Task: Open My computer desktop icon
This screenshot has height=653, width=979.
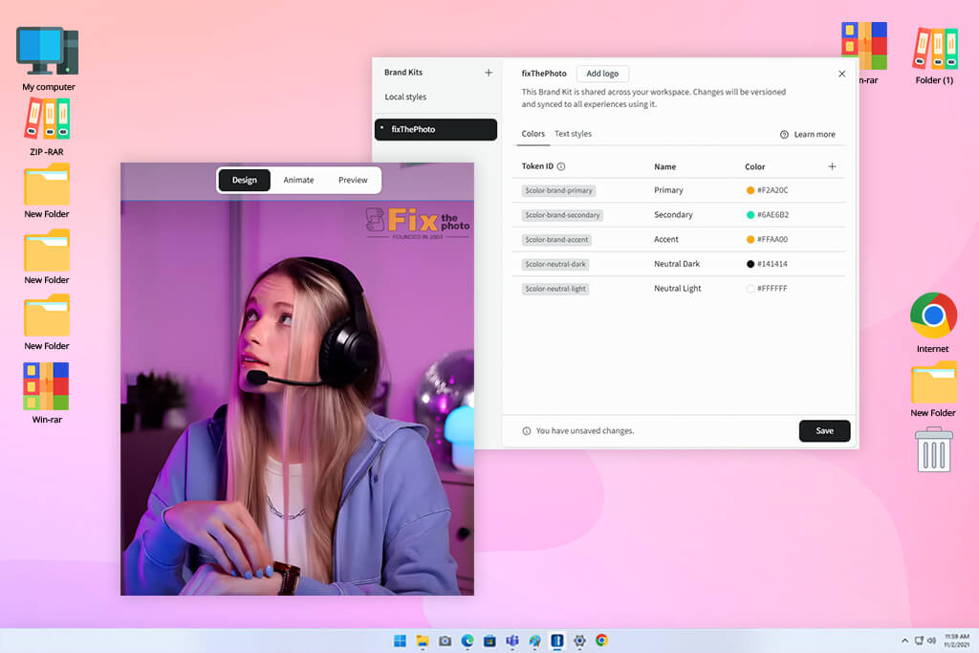Action: [48, 59]
